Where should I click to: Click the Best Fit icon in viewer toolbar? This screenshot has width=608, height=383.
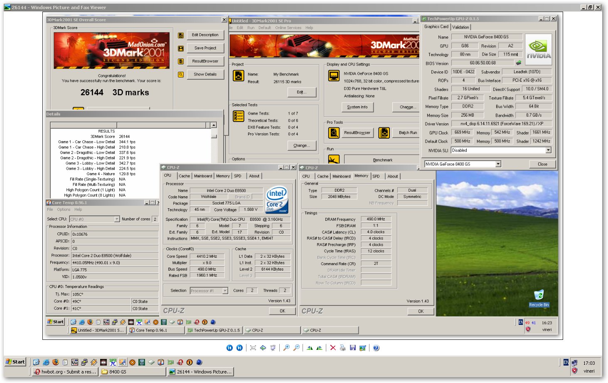coord(253,348)
